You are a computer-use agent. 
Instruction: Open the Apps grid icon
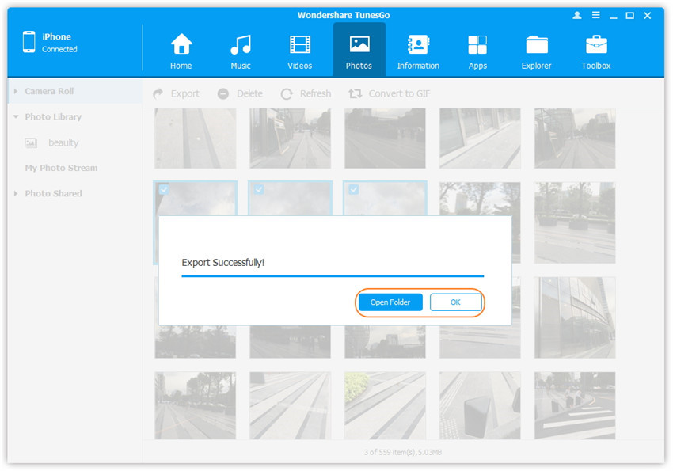[x=477, y=45]
